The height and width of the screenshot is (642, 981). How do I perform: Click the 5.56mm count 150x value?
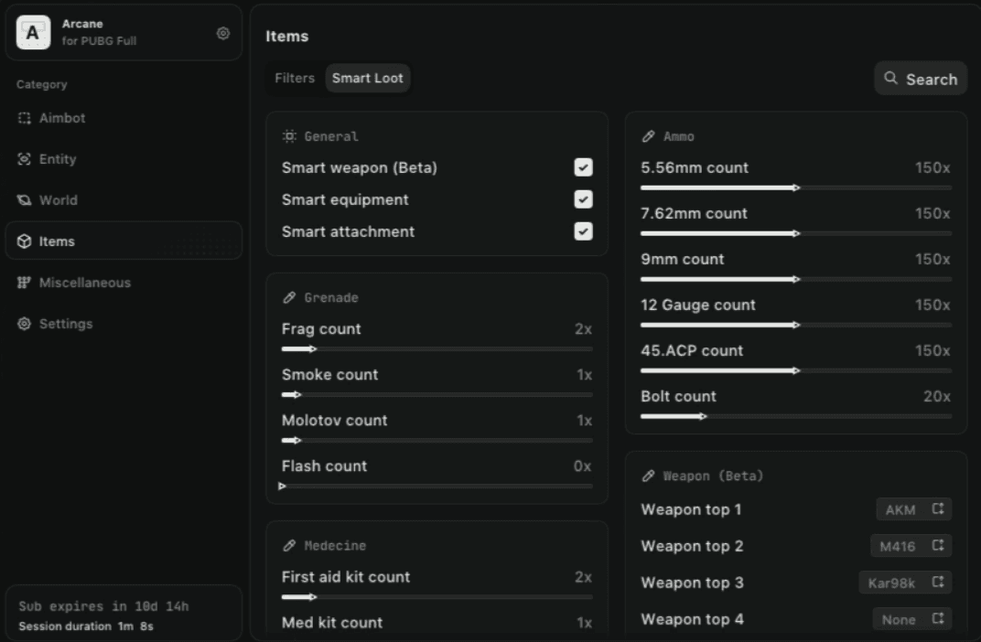point(932,167)
